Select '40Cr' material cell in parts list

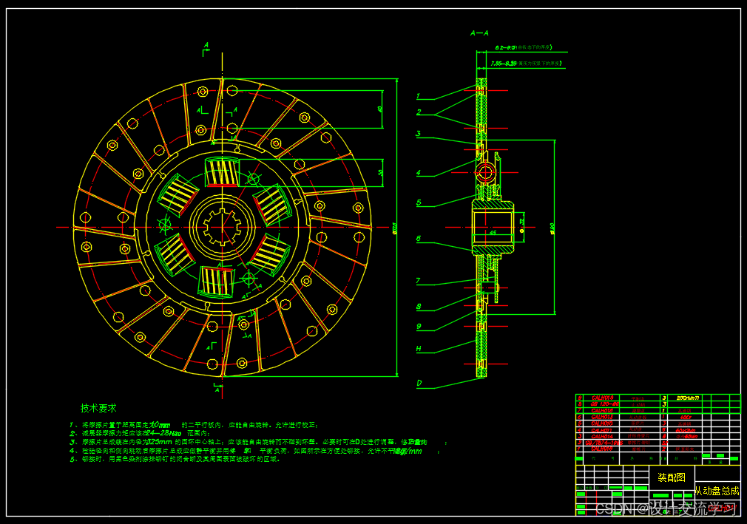coord(686,417)
